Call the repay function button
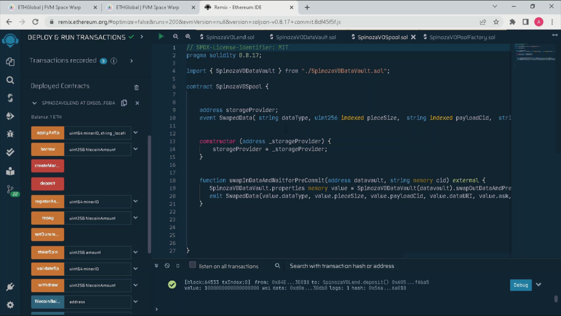The image size is (561, 316). click(x=48, y=218)
